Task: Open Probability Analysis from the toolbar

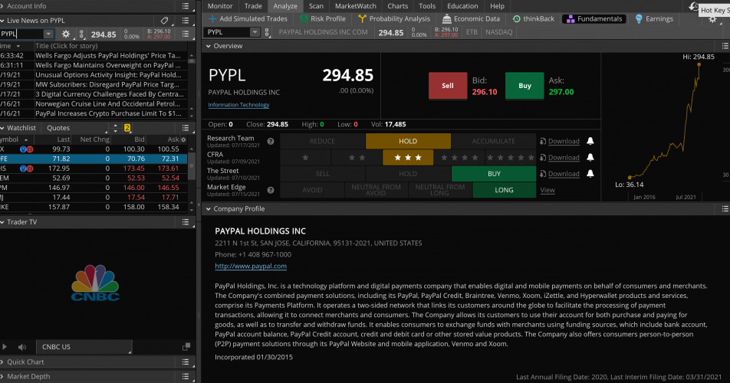Action: tap(394, 19)
